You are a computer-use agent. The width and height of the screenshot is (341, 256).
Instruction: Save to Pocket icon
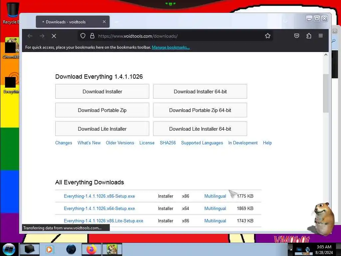[x=297, y=36]
